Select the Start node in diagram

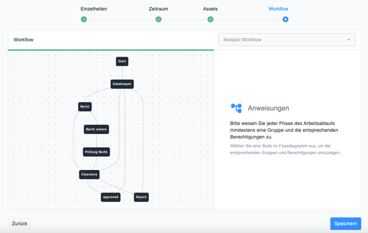[x=122, y=61]
